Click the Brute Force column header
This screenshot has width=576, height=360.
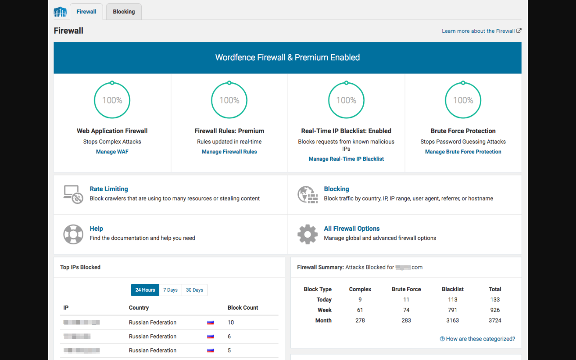(x=406, y=289)
